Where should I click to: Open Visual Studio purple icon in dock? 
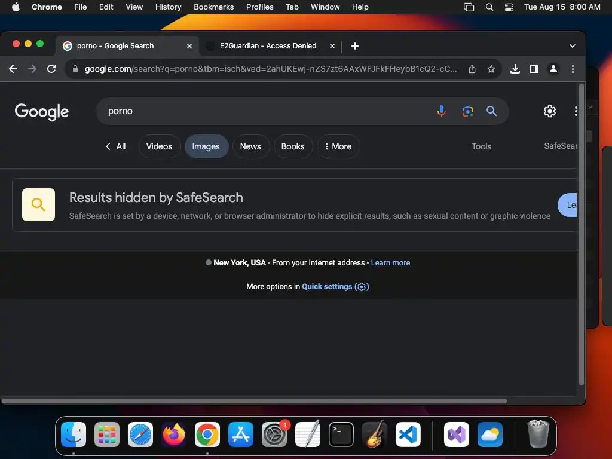point(456,434)
